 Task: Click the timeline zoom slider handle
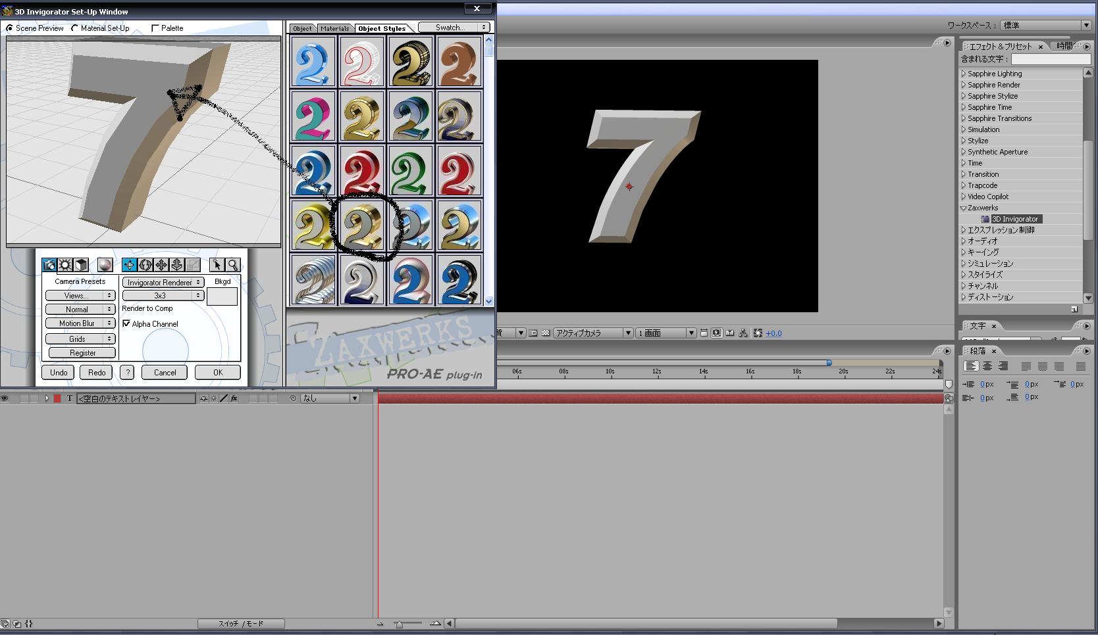point(399,624)
